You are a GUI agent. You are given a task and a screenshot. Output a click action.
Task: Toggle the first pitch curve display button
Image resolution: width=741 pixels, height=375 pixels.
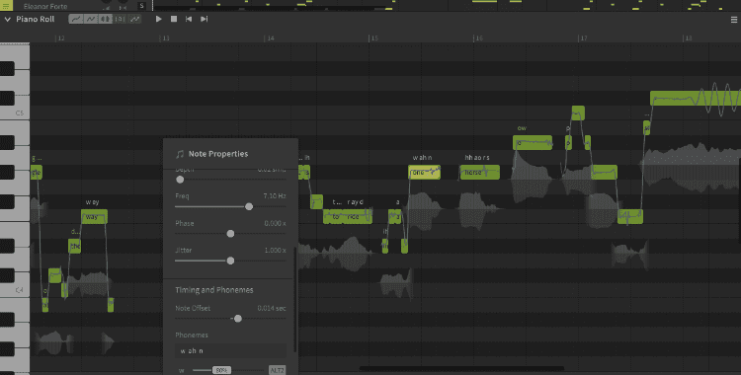pyautogui.click(x=76, y=19)
